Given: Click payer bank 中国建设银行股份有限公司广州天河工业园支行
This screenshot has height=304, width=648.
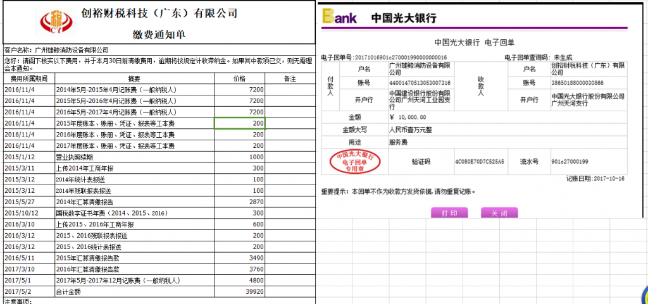Looking at the screenshot, I should tap(420, 100).
